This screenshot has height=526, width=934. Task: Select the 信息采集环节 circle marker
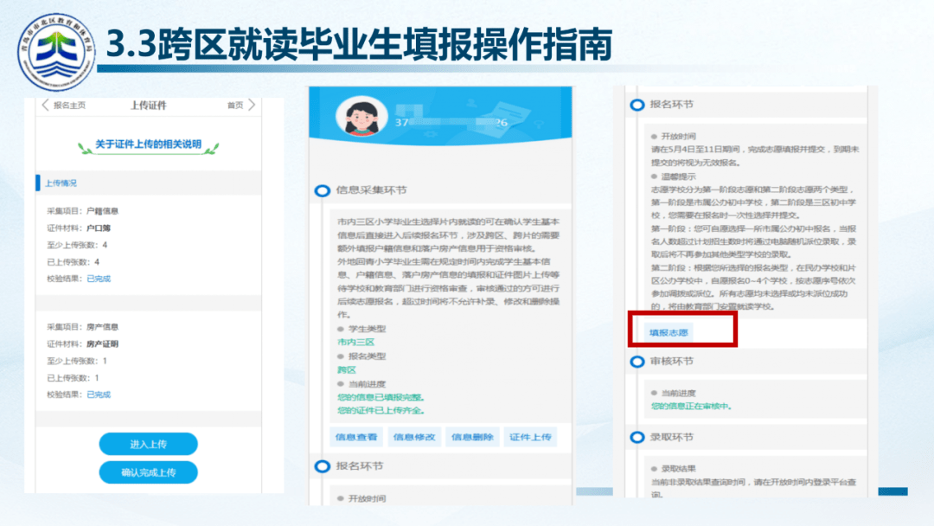(322, 190)
